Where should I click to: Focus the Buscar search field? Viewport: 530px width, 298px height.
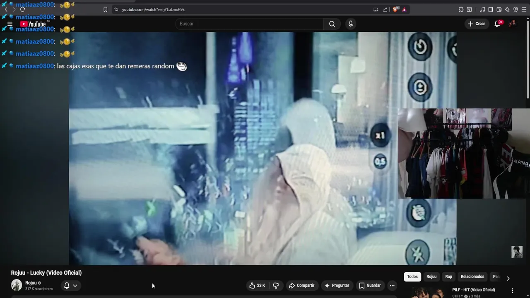[x=250, y=24]
